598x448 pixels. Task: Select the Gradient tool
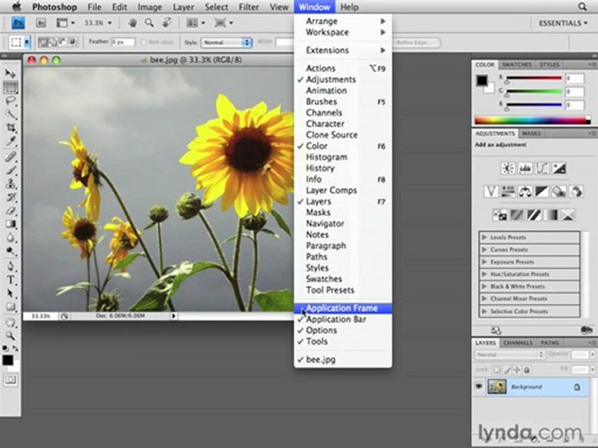11,224
